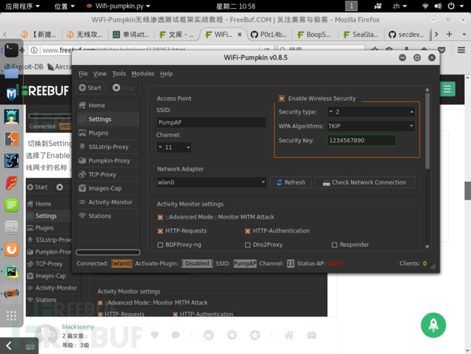
Task: Click the greyed Stop button in WiFi-Pumpkin
Action: (124, 88)
